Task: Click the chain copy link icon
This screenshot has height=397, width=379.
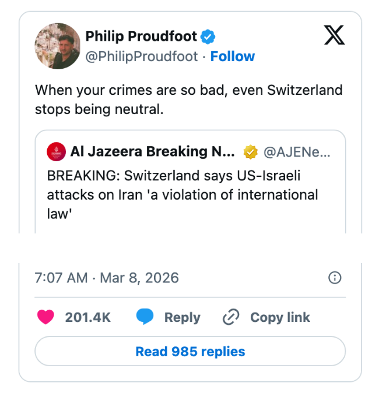Action: click(231, 317)
